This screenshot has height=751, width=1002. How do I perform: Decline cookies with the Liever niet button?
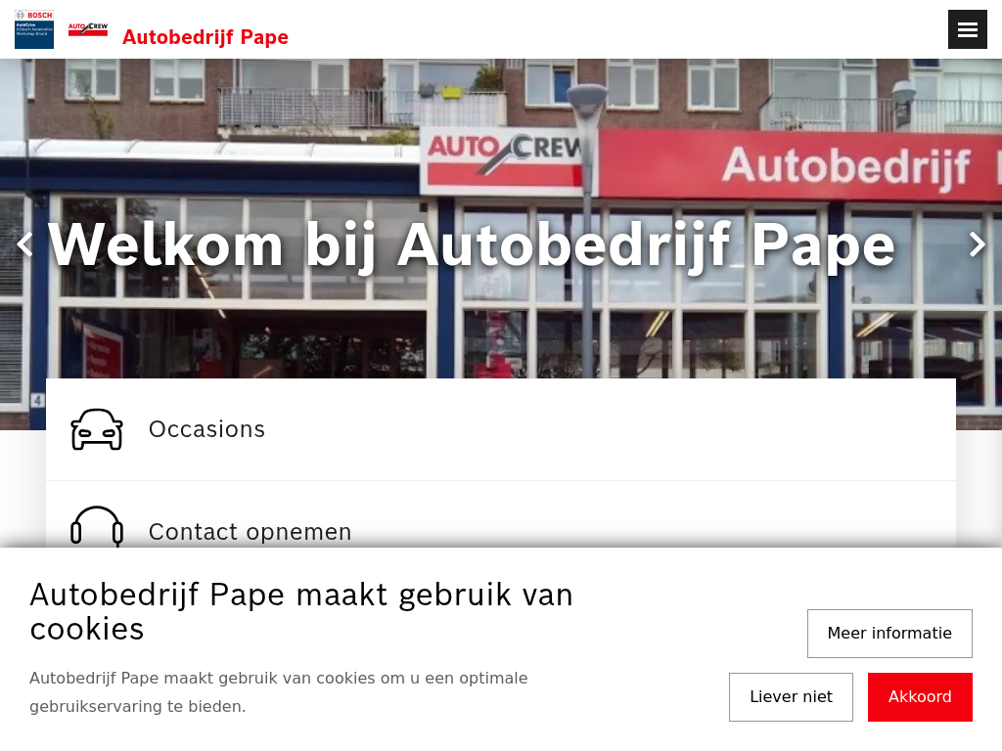[x=791, y=696]
